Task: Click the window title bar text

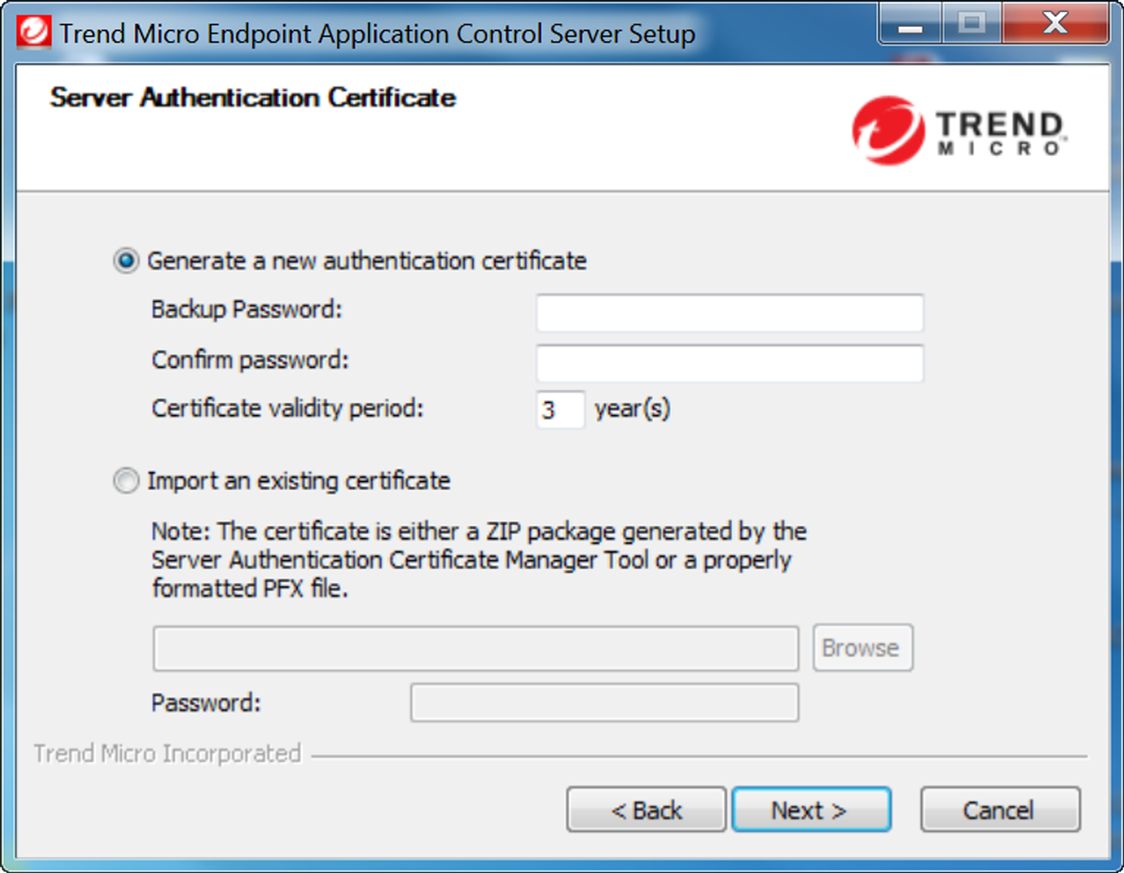Action: 377,34
